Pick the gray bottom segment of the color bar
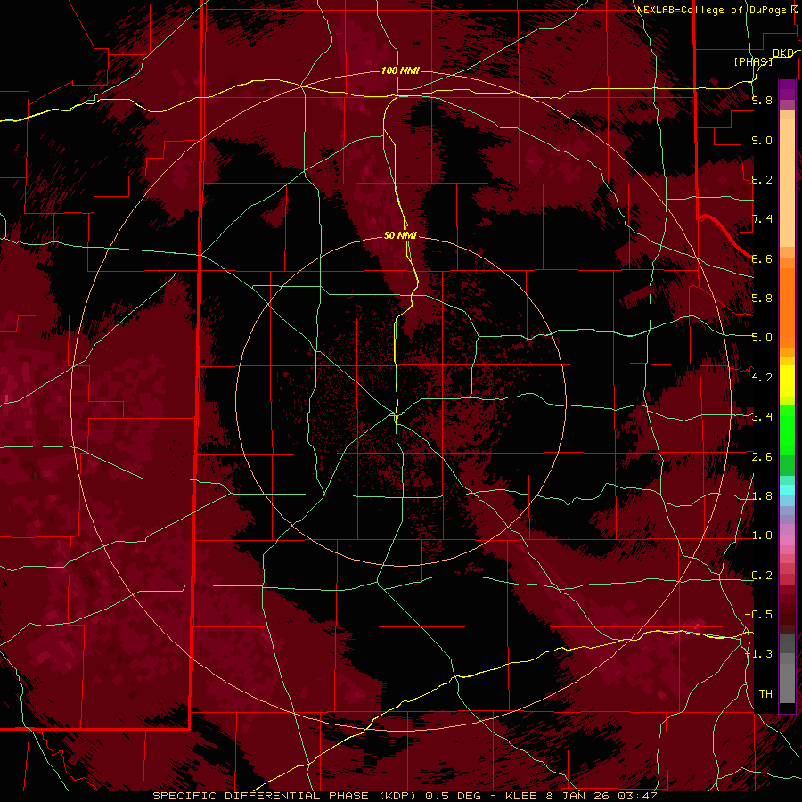Viewport: 802px width, 802px height. tap(787, 677)
